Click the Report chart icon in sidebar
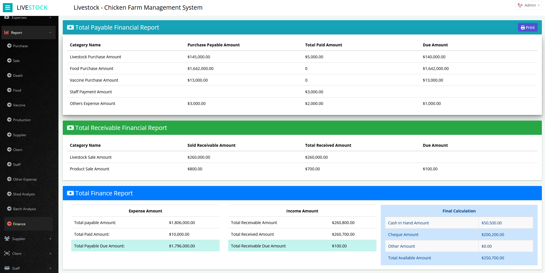This screenshot has height=273, width=545. 7,32
